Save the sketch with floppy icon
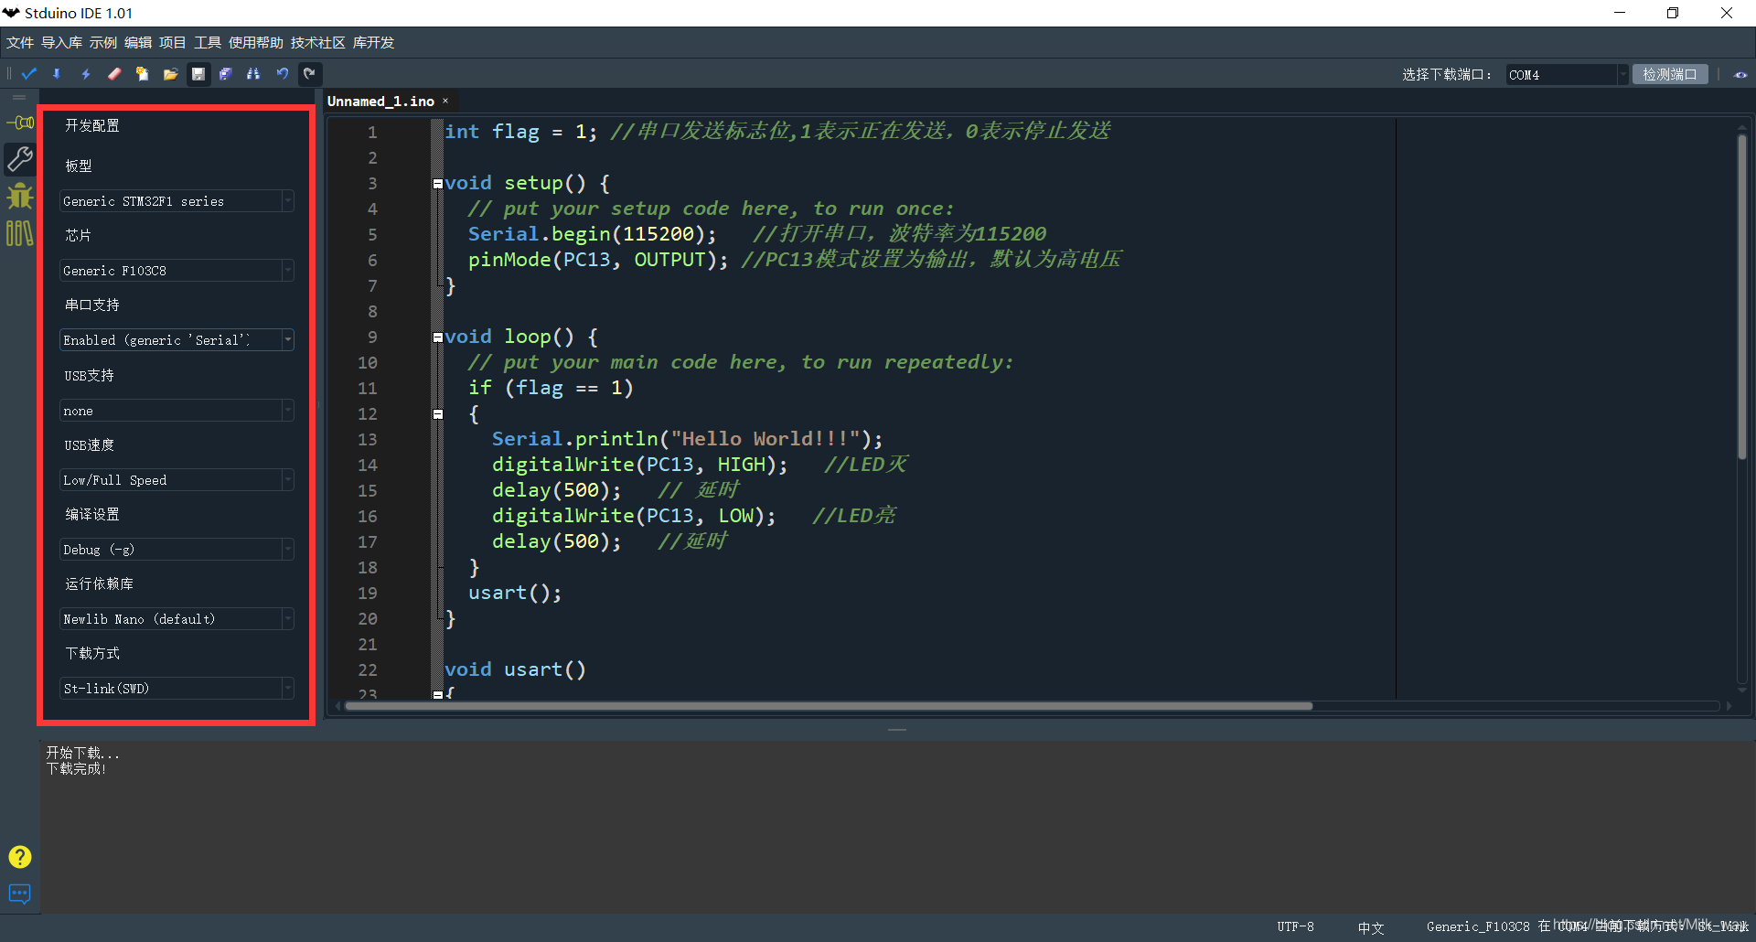This screenshot has width=1756, height=942. point(198,74)
